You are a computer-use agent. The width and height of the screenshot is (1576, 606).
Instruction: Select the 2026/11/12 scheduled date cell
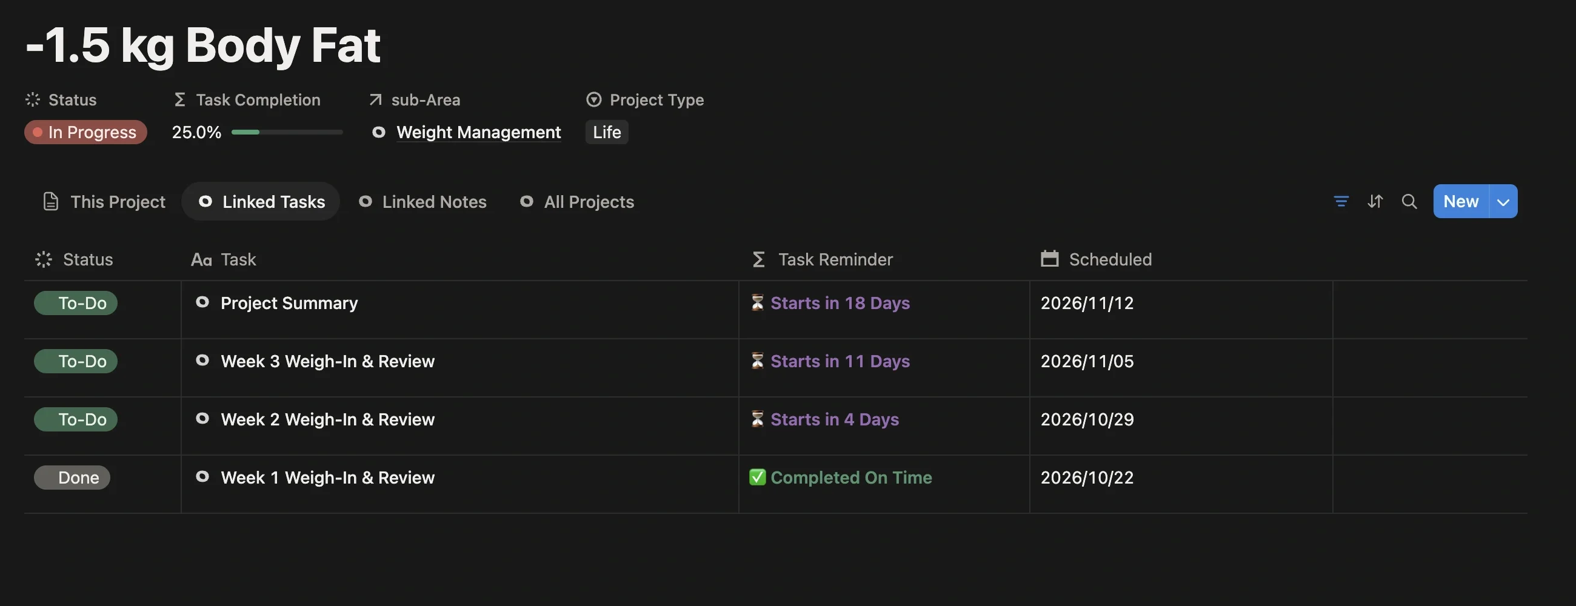pyautogui.click(x=1181, y=310)
